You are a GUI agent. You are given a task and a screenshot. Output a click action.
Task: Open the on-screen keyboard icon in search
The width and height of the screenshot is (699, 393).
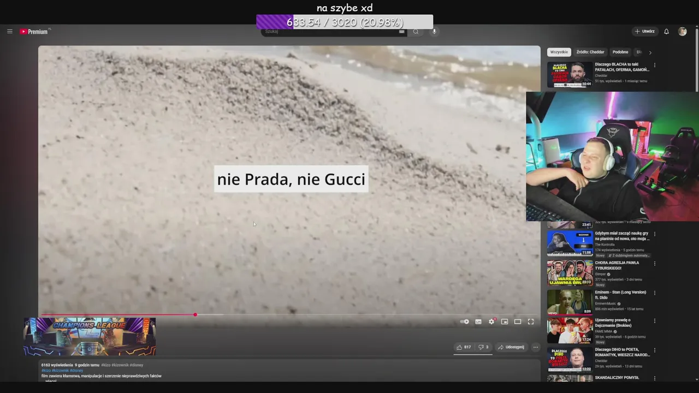402,32
